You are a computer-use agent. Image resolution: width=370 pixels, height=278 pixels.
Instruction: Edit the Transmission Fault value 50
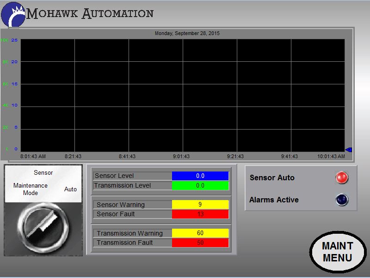tap(200, 243)
